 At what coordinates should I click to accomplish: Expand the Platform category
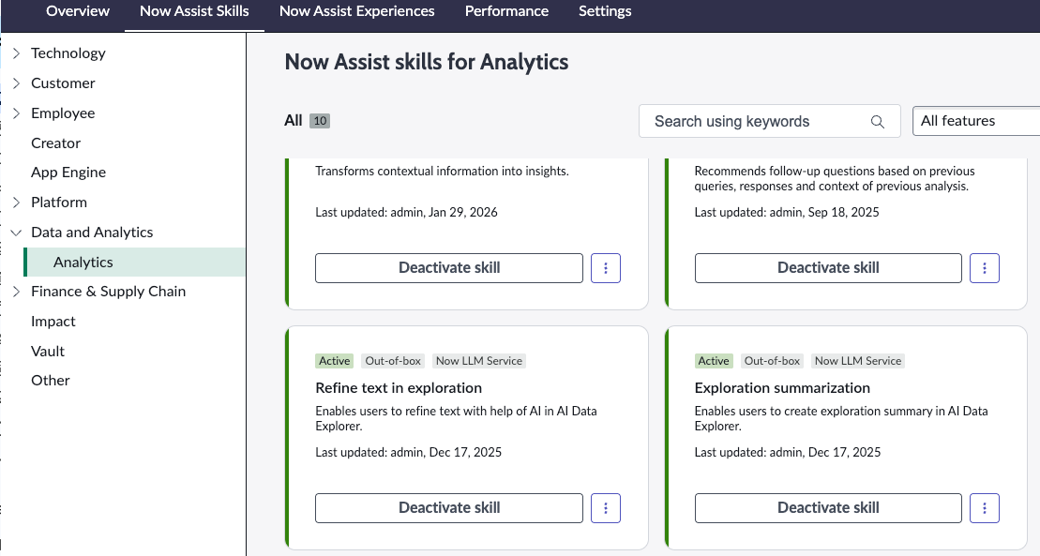pos(17,203)
